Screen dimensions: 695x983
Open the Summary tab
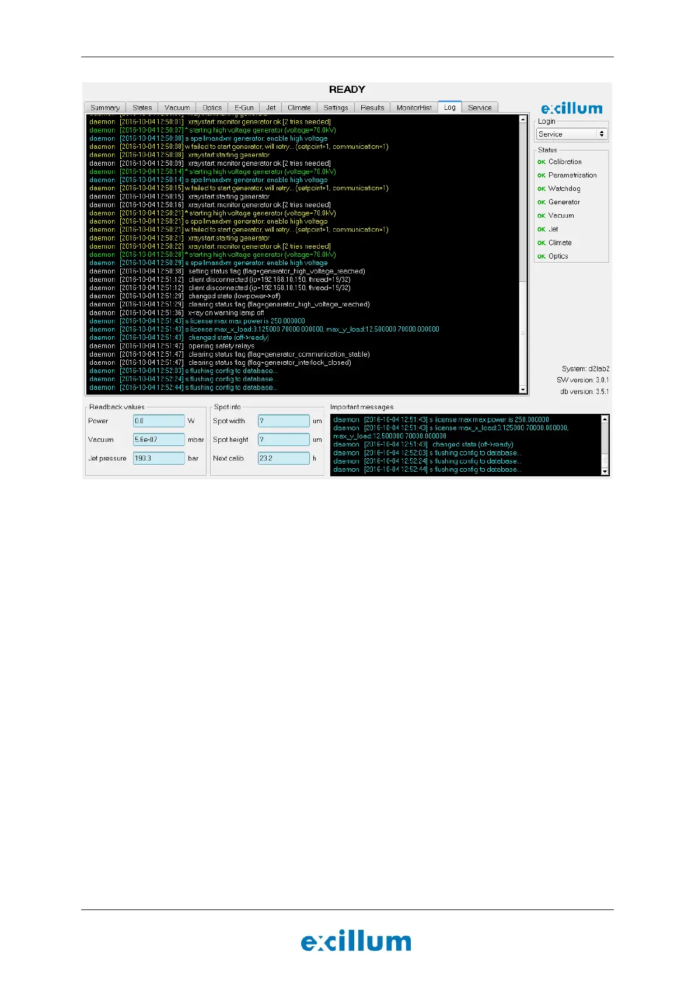pyautogui.click(x=105, y=107)
